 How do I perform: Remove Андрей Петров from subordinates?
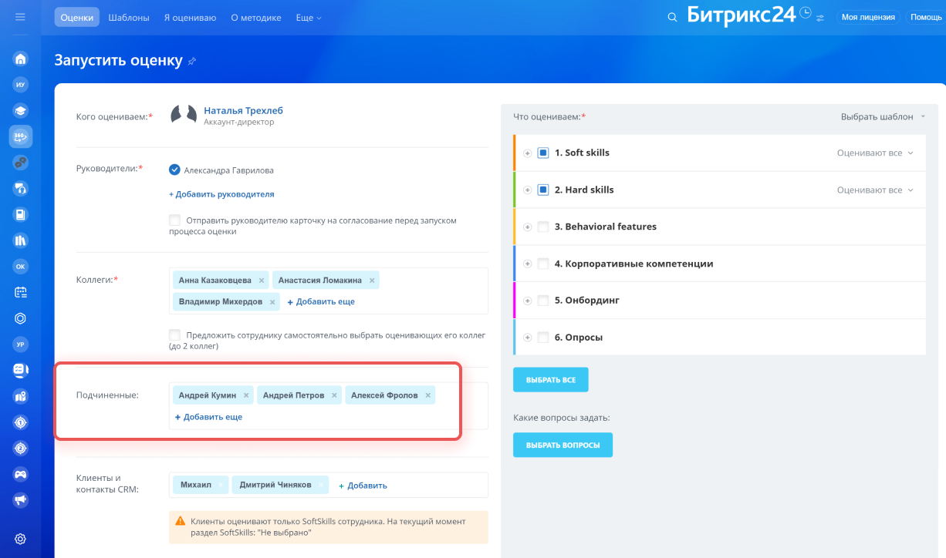[x=334, y=395]
